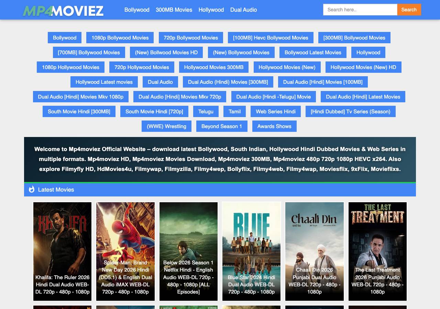Viewport: 440px width, 309px height.
Task: Open Dual Audio [Hindi -Telugu] Movie tag
Action: click(x=274, y=97)
